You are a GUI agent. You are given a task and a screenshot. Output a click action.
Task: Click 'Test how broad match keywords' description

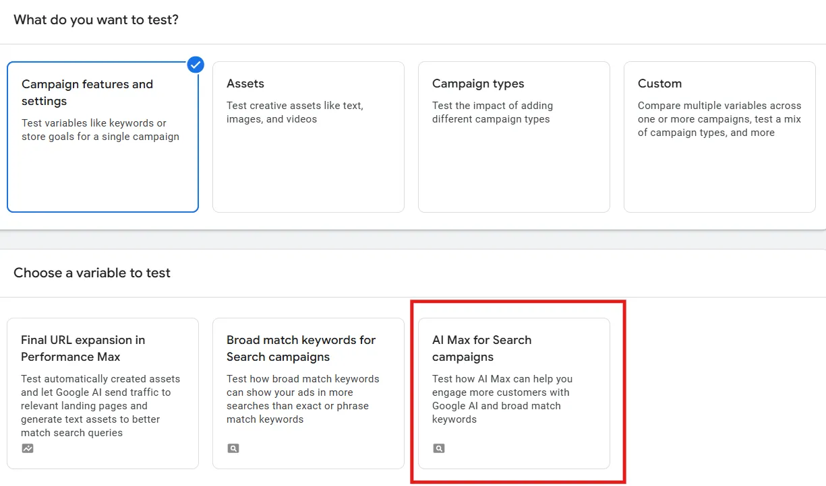[x=303, y=399]
